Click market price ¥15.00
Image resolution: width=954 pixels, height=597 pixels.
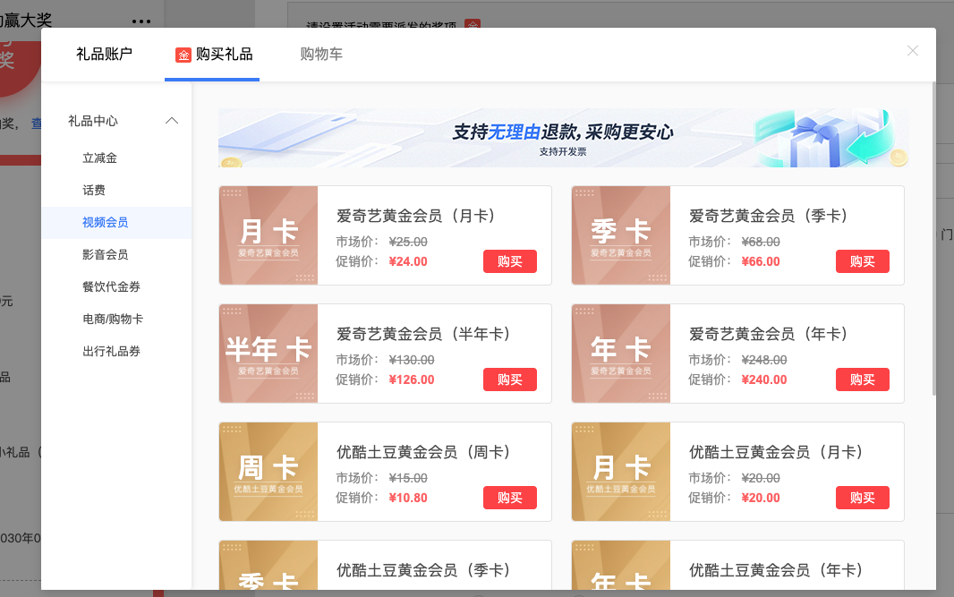point(408,478)
